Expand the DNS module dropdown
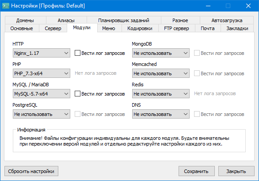This screenshot has width=259, height=181. 161,114
